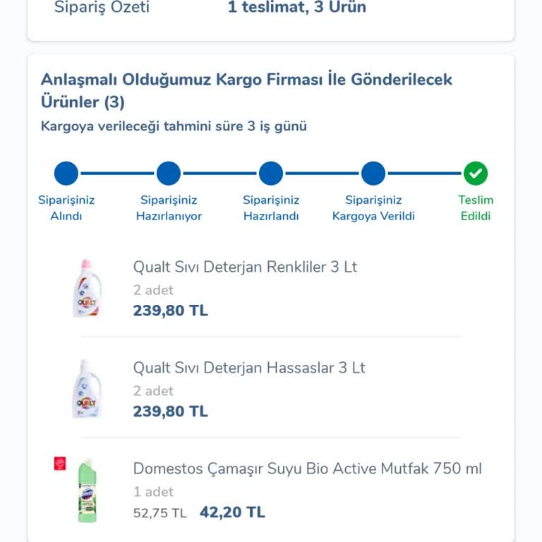Viewport: 542px width, 542px height.
Task: Click the Siparişiniz Hazırlandı step circle
Action: (x=271, y=173)
